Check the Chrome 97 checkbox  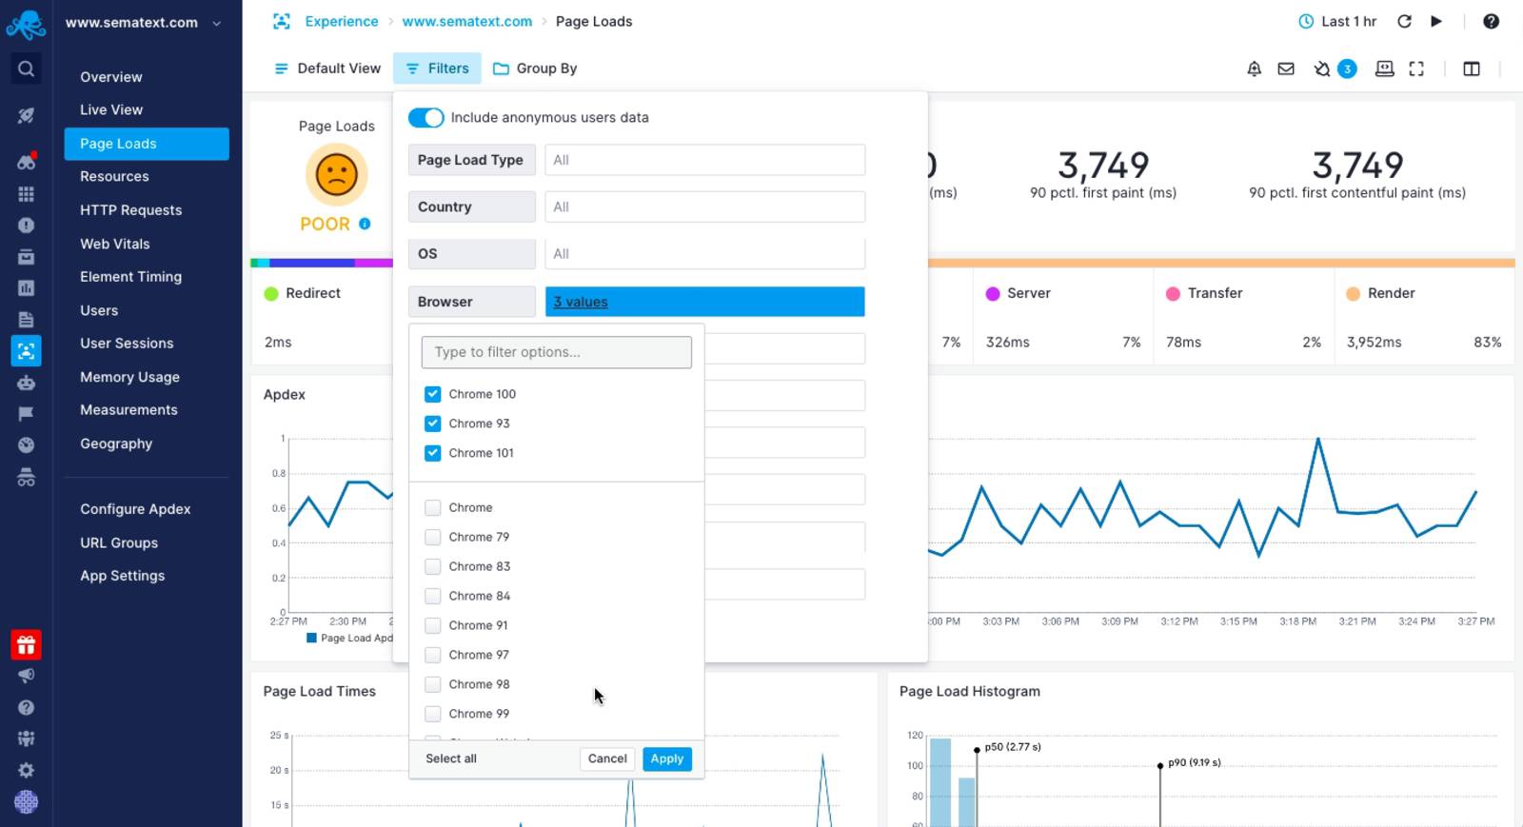point(433,656)
